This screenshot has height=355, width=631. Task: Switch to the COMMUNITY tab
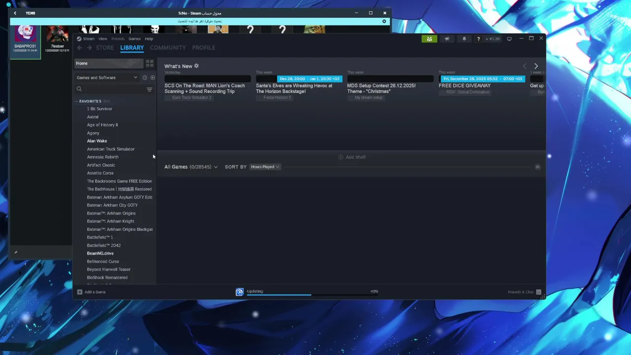point(168,48)
